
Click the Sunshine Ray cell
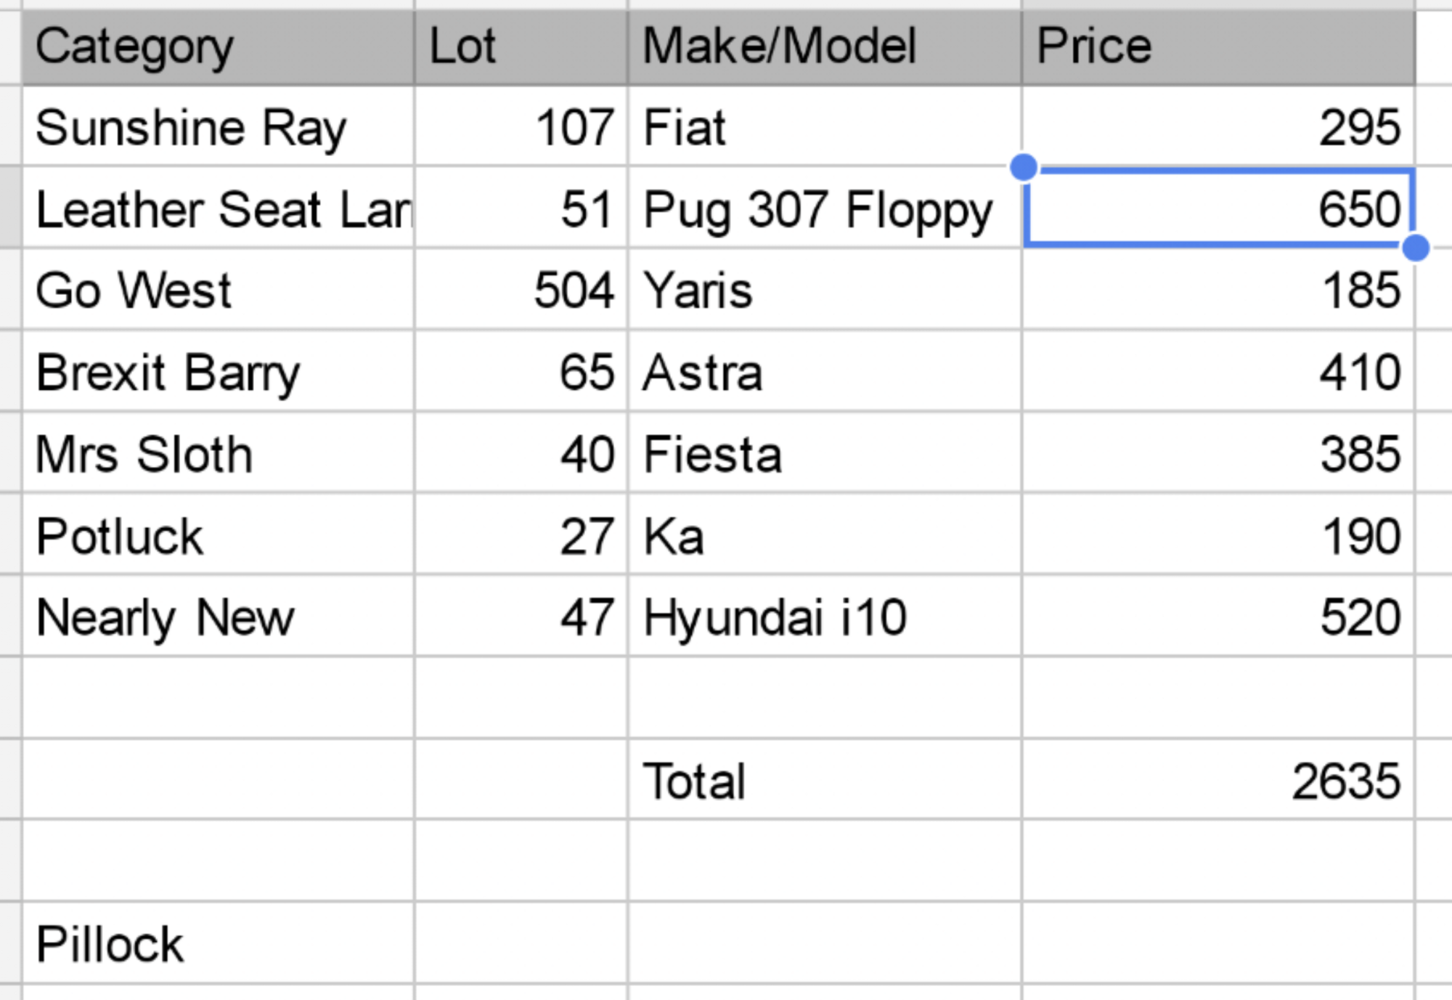[219, 126]
